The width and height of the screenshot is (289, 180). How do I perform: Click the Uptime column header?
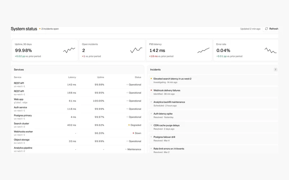coord(101,77)
